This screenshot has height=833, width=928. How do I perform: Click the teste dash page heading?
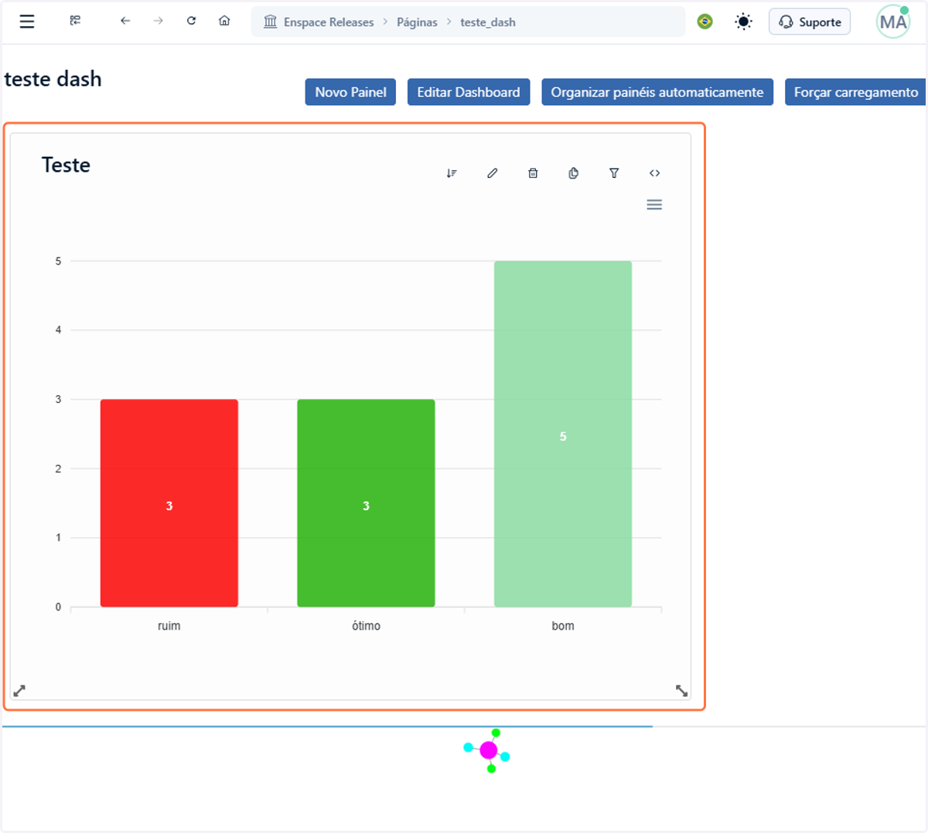(x=53, y=79)
